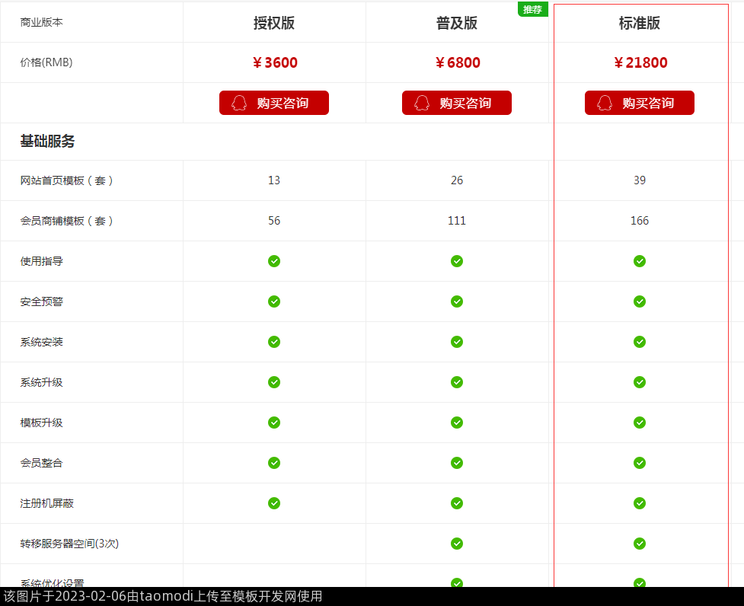Click 模板升级 checkmark in 普及版 column
Screen dimensions: 744x606
click(x=457, y=423)
